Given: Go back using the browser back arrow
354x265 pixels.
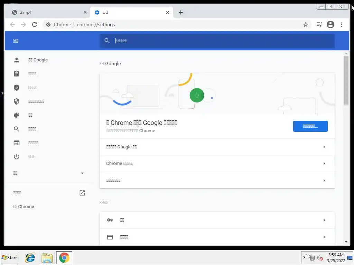Looking at the screenshot, I should tap(12, 24).
